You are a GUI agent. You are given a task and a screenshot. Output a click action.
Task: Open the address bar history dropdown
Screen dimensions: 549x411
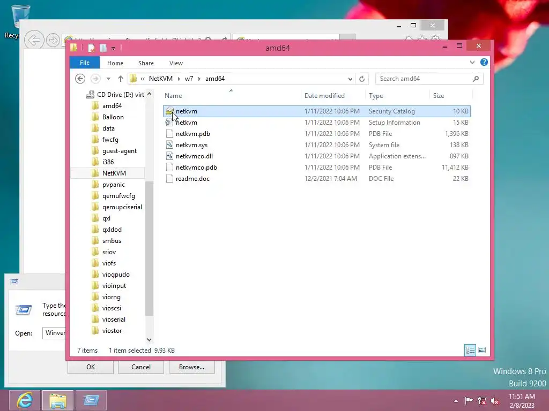350,79
